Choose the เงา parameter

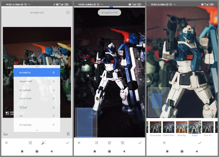click(x=37, y=116)
